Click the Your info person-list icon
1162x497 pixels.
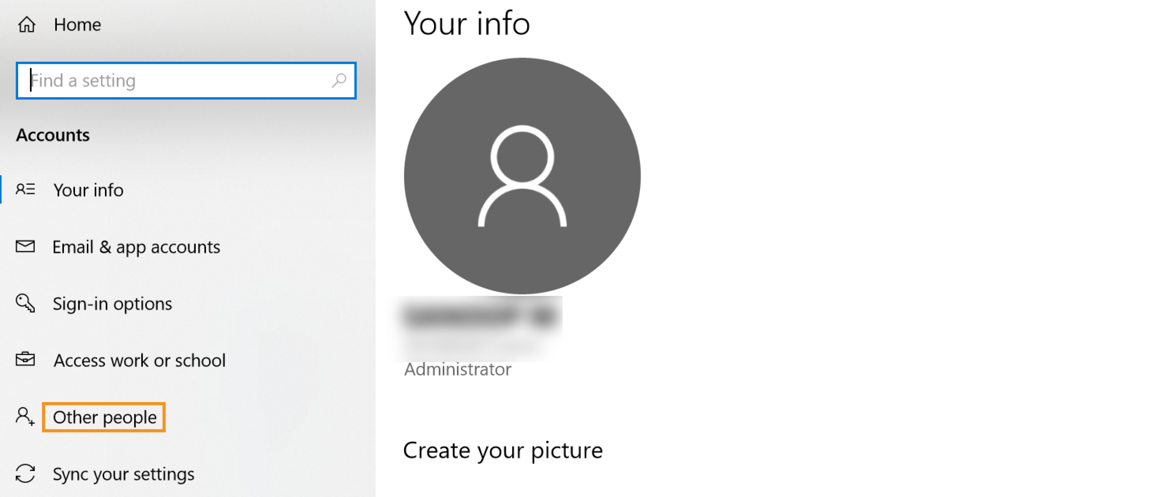pos(25,189)
